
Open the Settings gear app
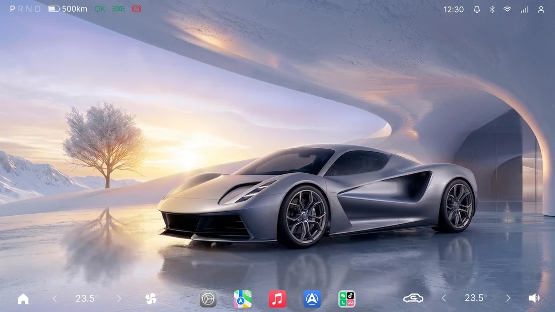point(208,299)
